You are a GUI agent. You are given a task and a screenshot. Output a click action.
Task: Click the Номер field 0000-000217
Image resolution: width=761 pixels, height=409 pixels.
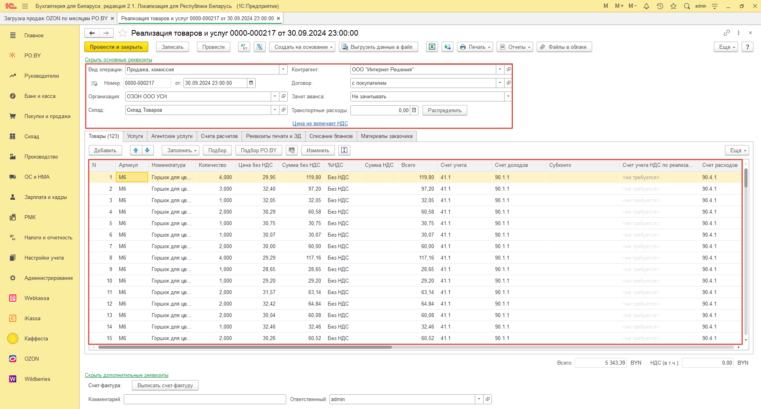147,83
